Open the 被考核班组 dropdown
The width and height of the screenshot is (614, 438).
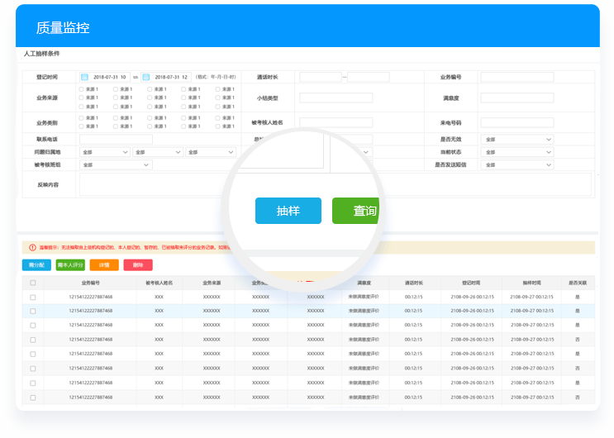pyautogui.click(x=116, y=164)
